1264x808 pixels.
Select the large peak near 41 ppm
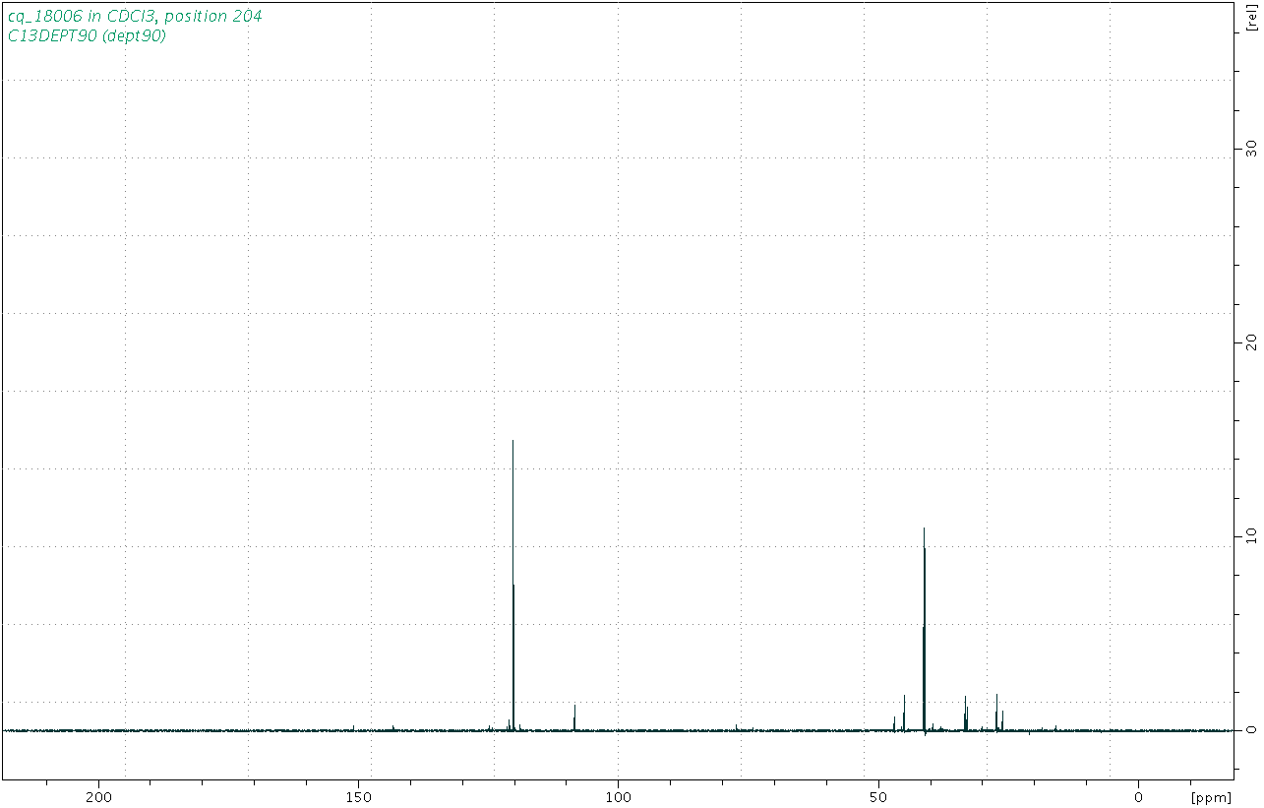coord(925,630)
